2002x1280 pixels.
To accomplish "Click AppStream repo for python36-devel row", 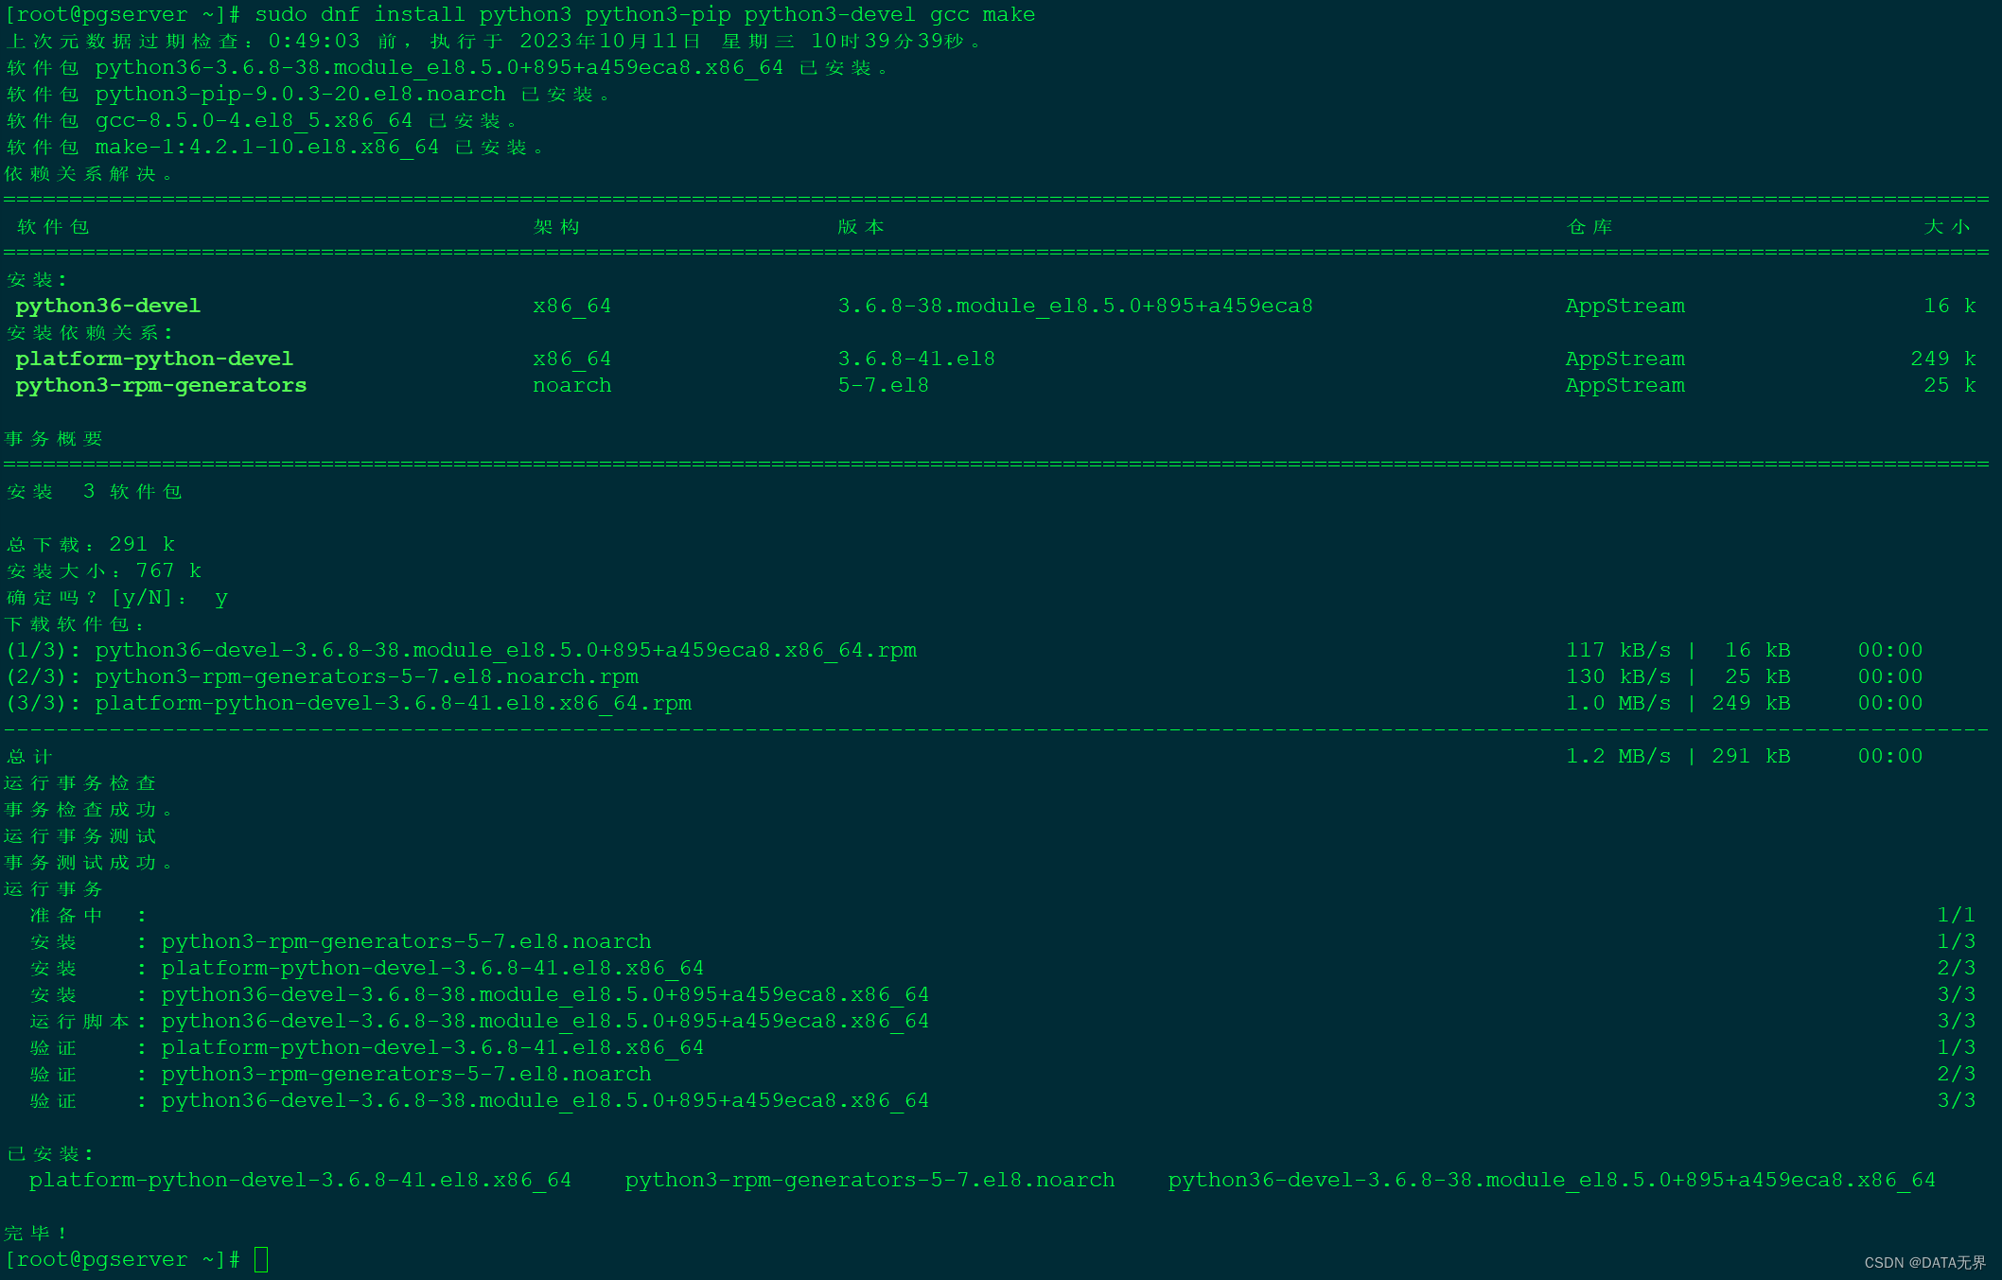I will coord(1625,307).
